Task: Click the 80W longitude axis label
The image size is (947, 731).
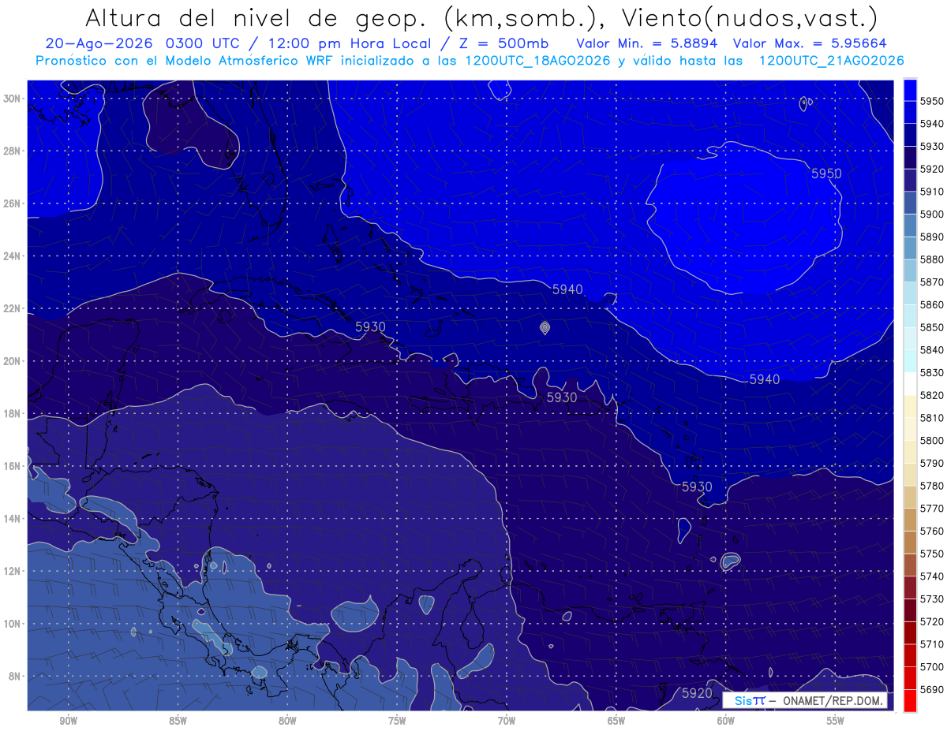Action: (x=287, y=721)
